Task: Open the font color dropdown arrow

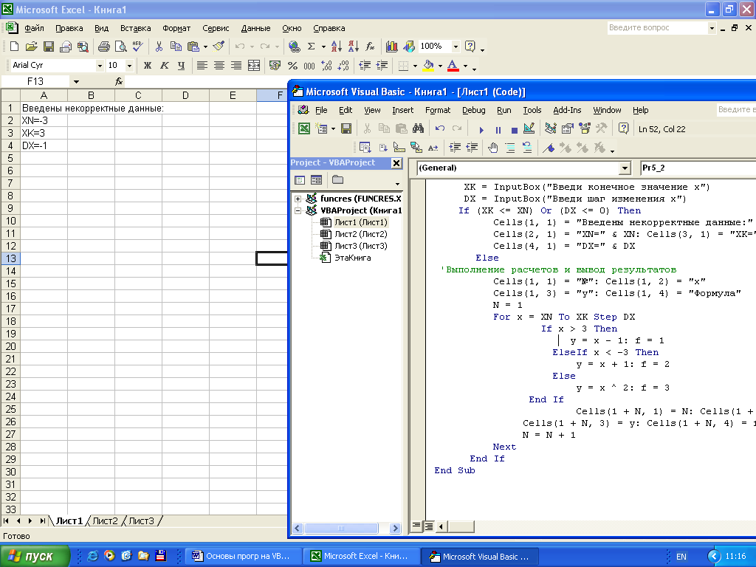Action: click(465, 66)
